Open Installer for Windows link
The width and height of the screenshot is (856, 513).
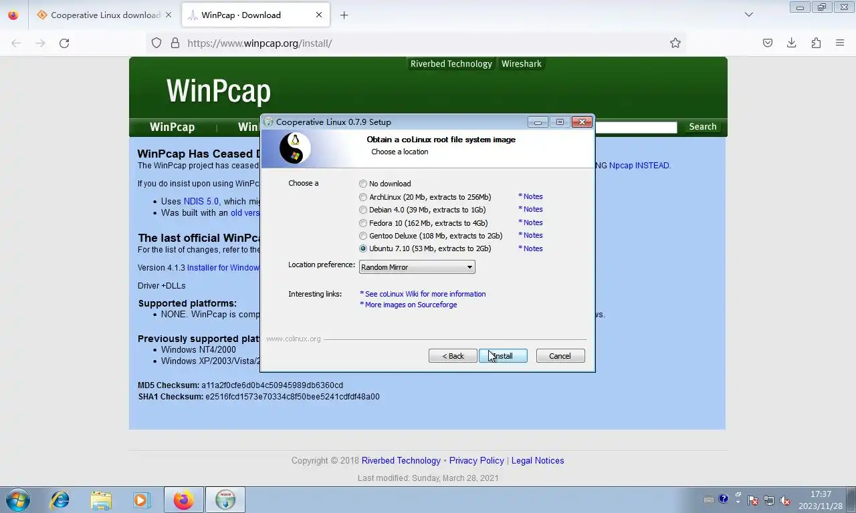click(223, 268)
